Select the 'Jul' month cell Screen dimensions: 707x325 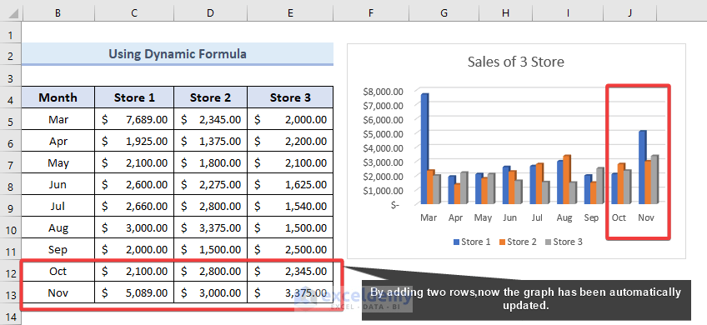pos(58,206)
